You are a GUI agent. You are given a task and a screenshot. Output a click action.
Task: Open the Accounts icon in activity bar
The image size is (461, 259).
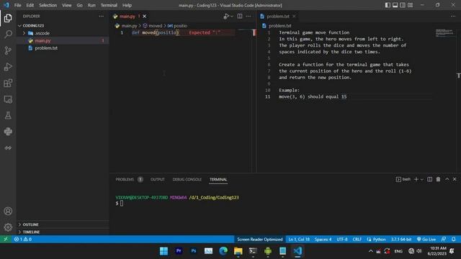[8, 211]
